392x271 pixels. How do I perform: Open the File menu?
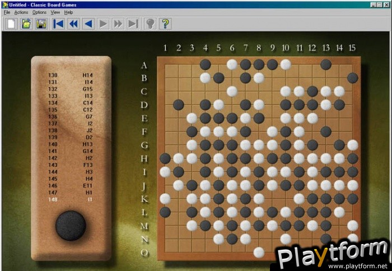point(7,12)
